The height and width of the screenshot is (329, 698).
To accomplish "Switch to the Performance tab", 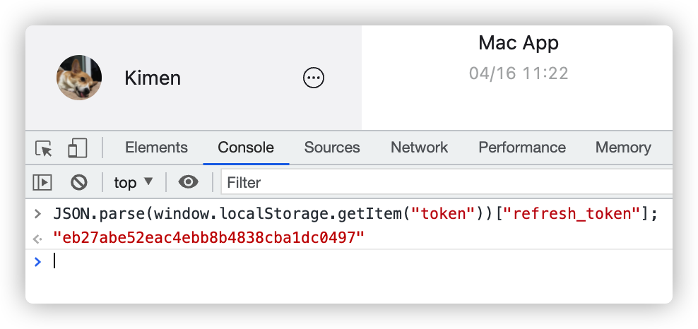I will [522, 148].
